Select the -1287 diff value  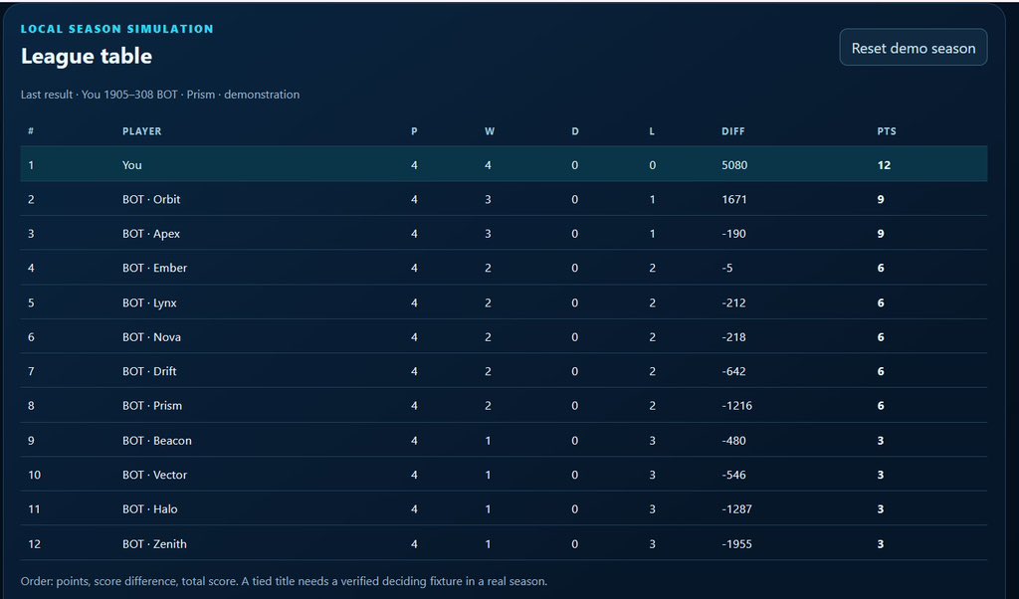pyautogui.click(x=737, y=509)
